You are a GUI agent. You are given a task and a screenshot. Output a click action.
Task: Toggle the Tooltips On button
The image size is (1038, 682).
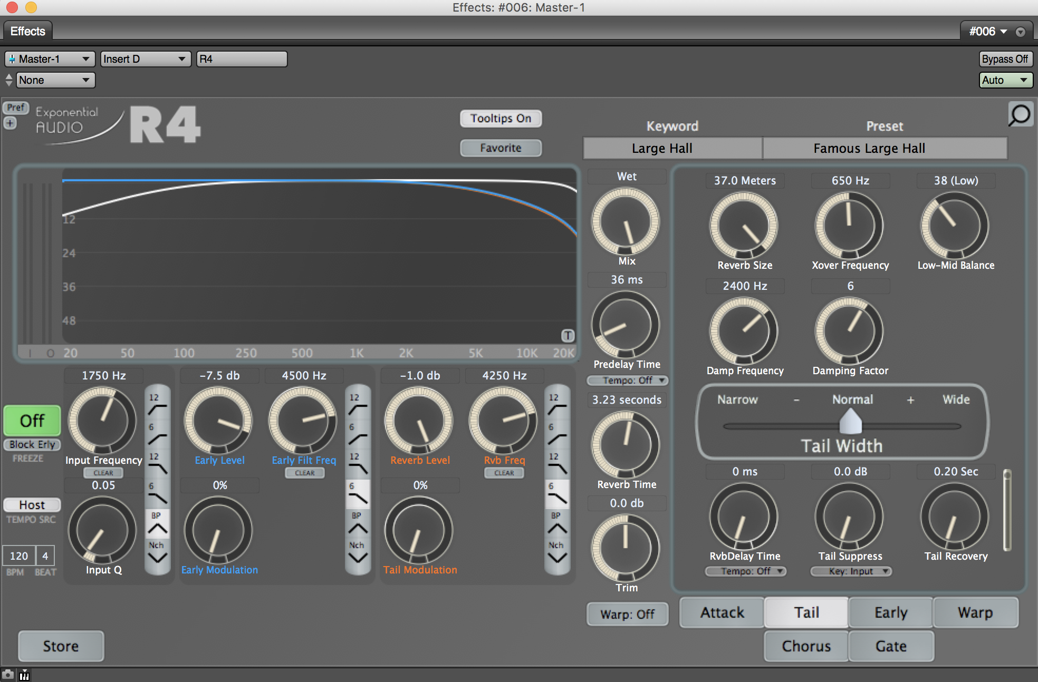coord(501,118)
